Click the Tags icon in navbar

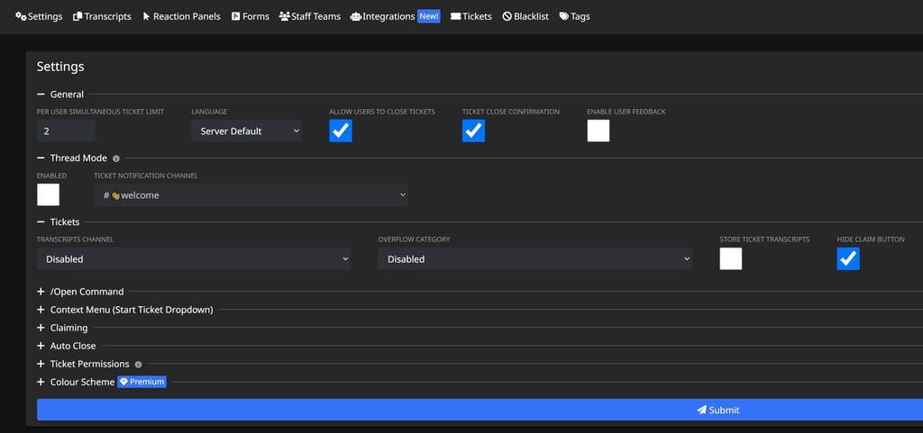(x=564, y=16)
